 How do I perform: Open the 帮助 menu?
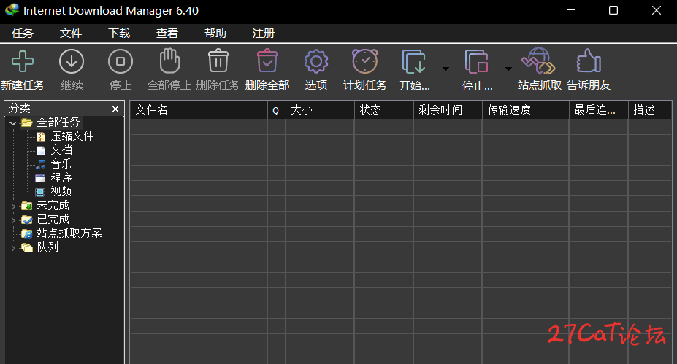(x=215, y=34)
